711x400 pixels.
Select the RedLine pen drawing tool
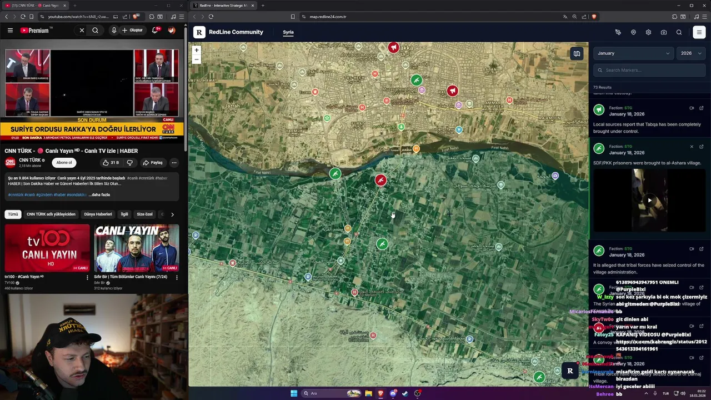pos(618,32)
